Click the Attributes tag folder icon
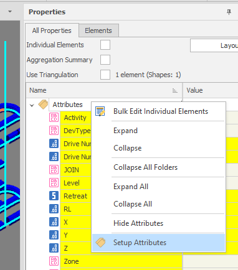 pyautogui.click(x=43, y=105)
